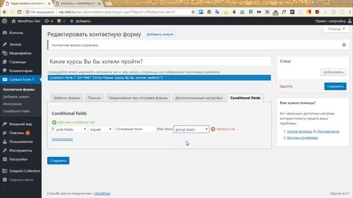Click Сохранить in Статус box
This screenshot has height=198, width=353.
(x=335, y=86)
